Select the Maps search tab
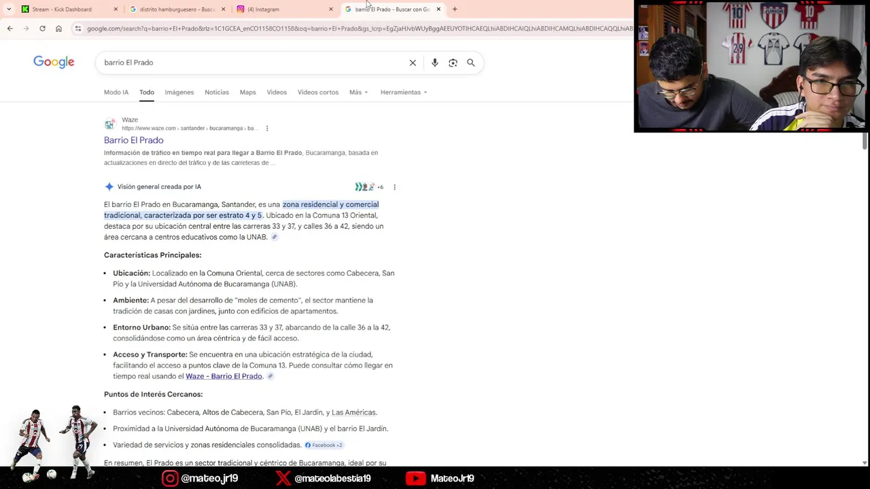Viewport: 870px width, 489px height. 247,92
